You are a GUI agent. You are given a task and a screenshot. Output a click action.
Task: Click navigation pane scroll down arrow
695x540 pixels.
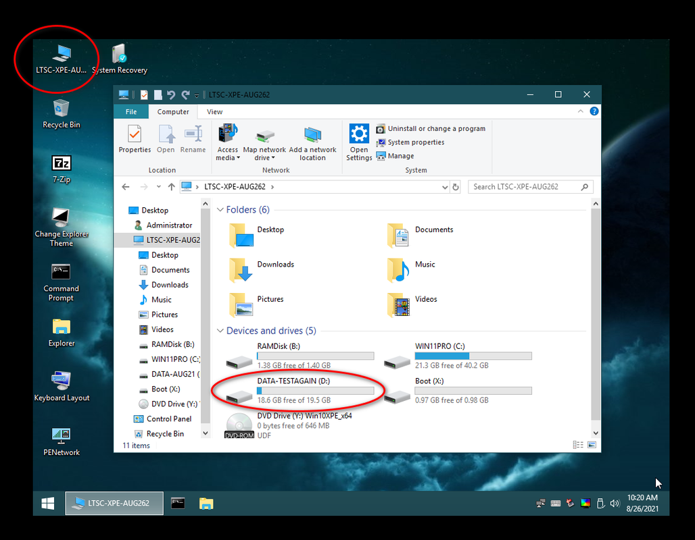point(206,433)
